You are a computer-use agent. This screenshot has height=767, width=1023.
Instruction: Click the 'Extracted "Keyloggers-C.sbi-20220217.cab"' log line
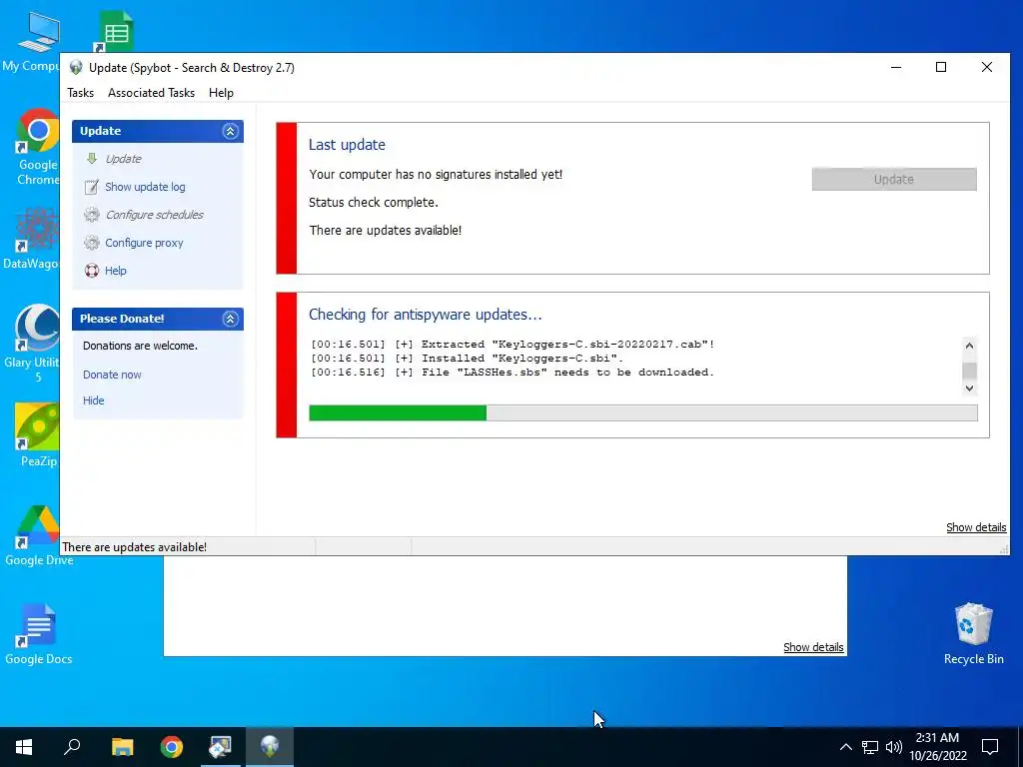(512, 345)
